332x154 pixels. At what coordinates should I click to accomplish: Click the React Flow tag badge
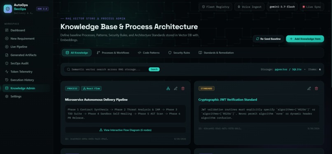[91, 89]
